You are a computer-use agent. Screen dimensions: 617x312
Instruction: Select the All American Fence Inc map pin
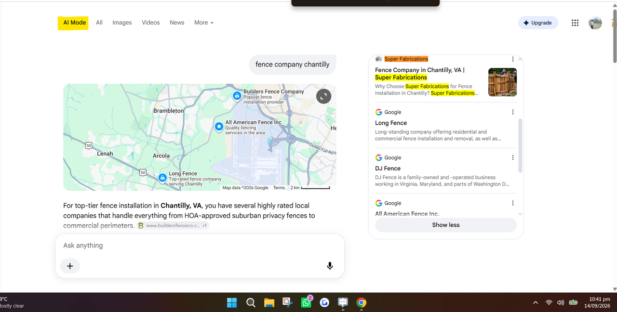(219, 127)
